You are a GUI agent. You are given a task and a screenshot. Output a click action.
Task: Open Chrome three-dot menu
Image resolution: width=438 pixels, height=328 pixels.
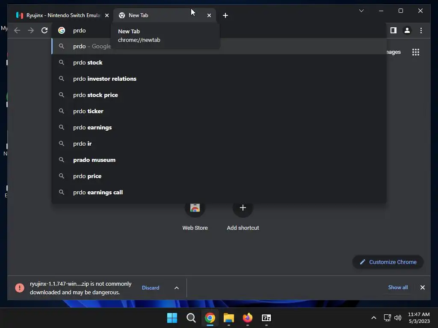coord(421,30)
